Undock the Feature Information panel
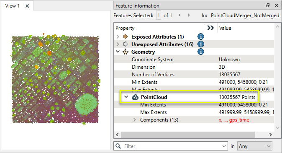 click(268, 5)
